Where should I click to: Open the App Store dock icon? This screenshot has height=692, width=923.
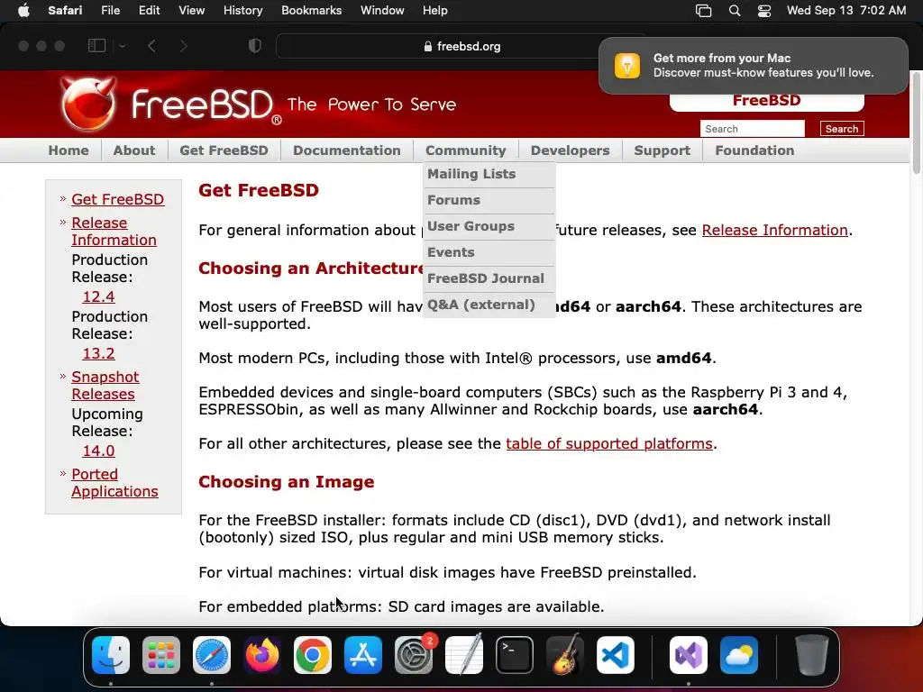[x=363, y=655]
